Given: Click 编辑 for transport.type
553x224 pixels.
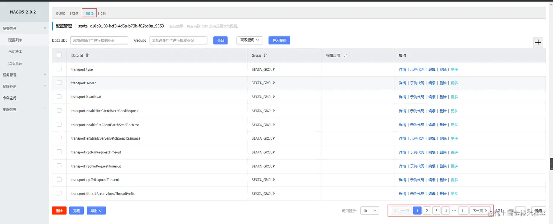Looking at the screenshot, I should tap(432, 69).
